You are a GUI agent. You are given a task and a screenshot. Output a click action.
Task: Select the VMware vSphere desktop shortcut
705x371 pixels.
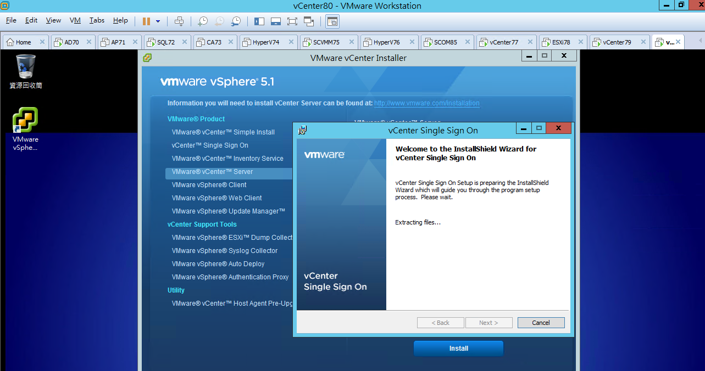[x=26, y=129]
